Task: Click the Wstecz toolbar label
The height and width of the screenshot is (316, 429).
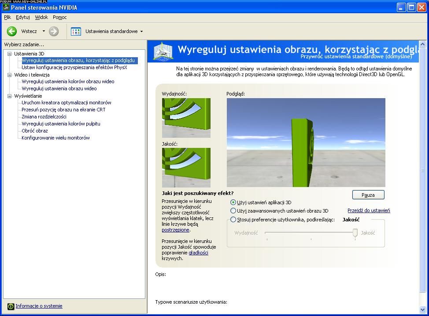Action: coord(29,31)
